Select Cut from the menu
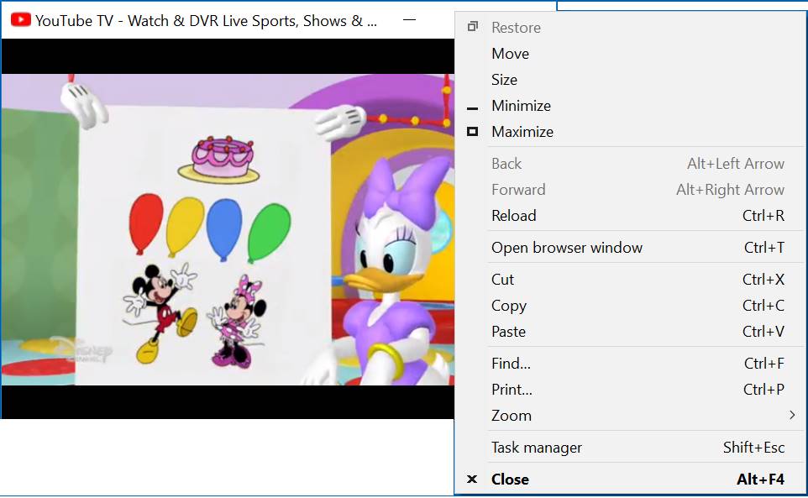 (631, 279)
